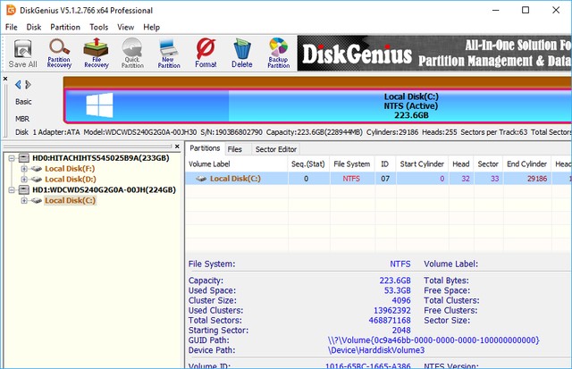572x369 pixels.
Task: Collapse the HD1 WDC disk node
Action: [x=12, y=189]
